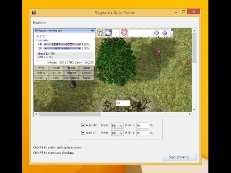Screen dimensions: 231x173
Task: Maximize the Ragnarok Auto Potion window
Action: point(183,12)
